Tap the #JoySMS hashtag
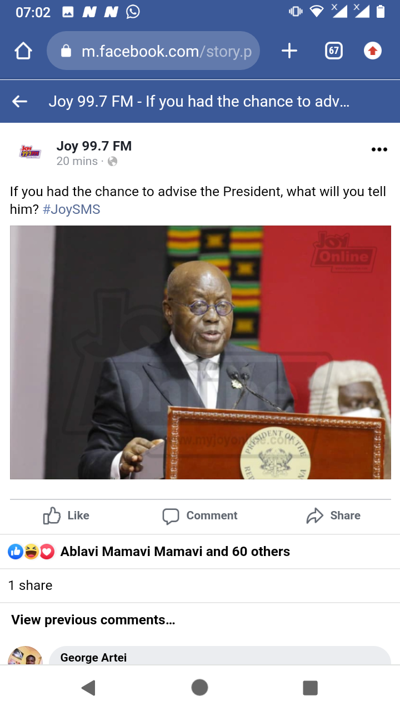This screenshot has width=400, height=711. click(72, 209)
